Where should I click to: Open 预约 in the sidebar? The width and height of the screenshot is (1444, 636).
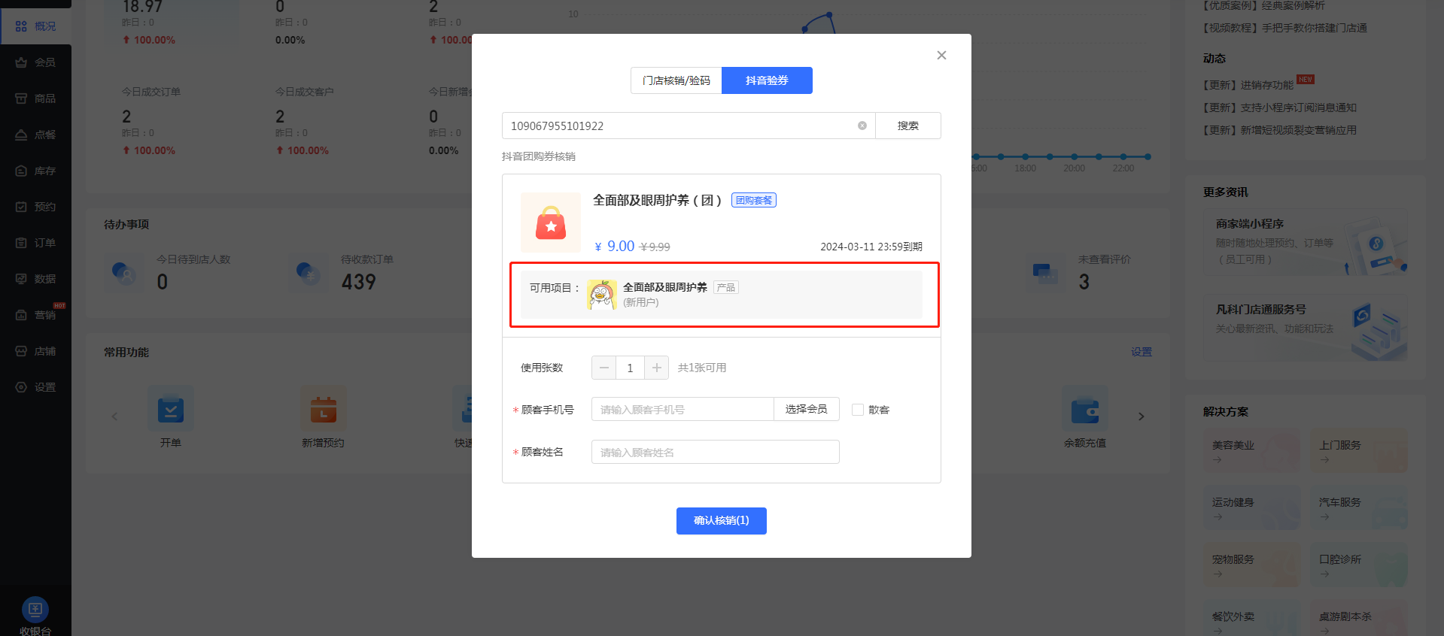click(35, 207)
